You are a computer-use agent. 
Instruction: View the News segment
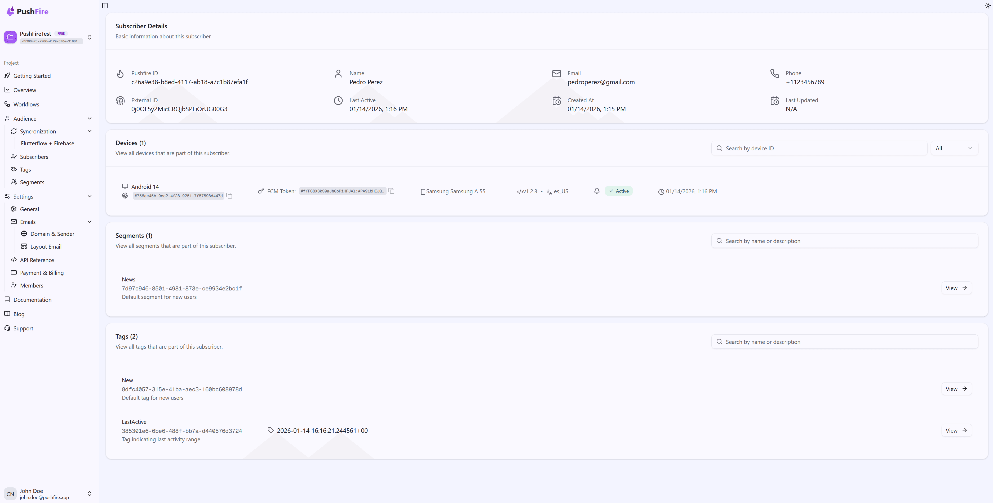click(x=956, y=288)
